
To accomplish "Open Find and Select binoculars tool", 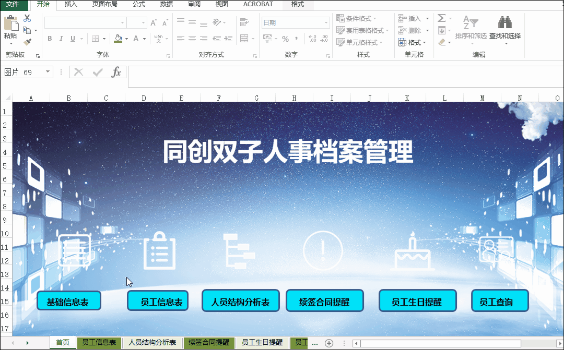I will 504,22.
